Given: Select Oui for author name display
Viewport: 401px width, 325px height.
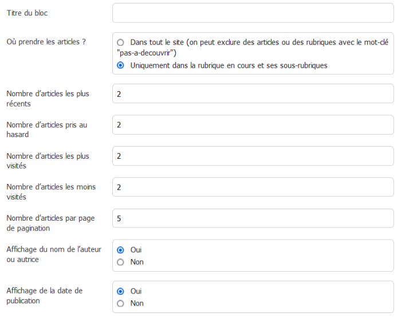Looking at the screenshot, I should [120, 250].
